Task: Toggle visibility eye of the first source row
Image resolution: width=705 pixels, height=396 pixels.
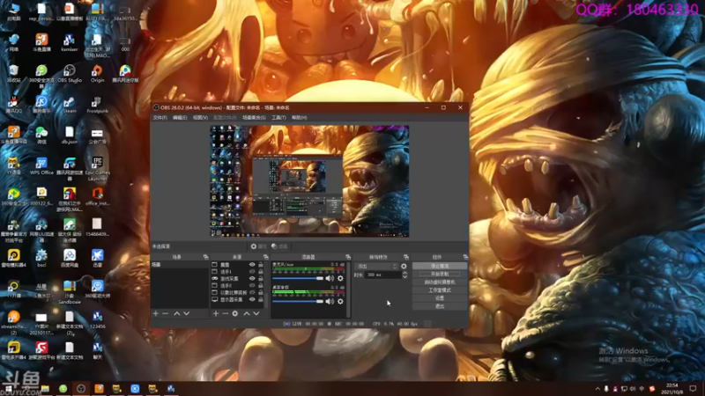Action: pos(252,265)
